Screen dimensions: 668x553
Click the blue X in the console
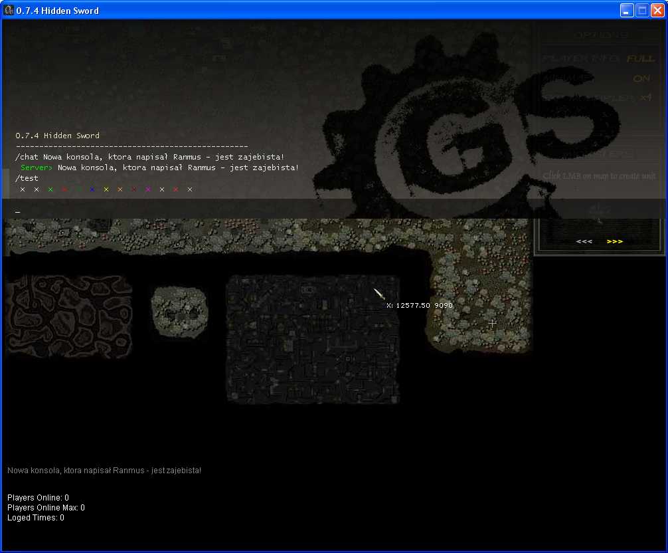(x=92, y=189)
